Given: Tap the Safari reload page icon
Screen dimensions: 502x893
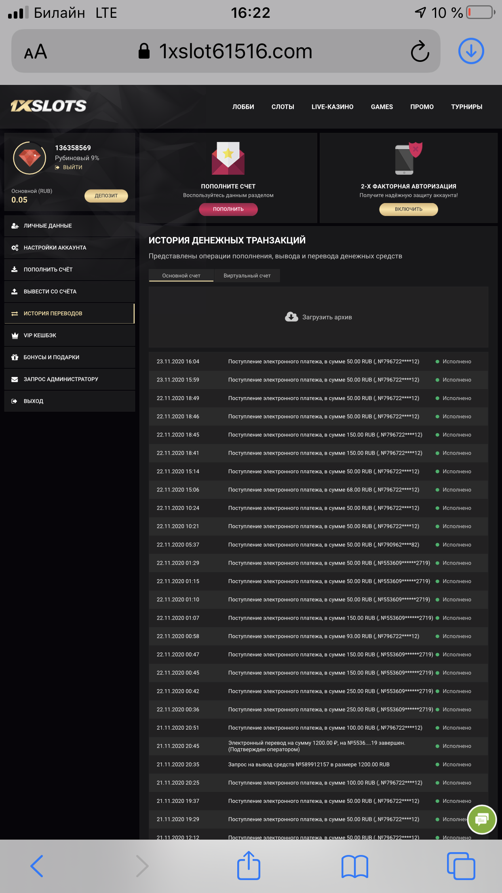Looking at the screenshot, I should (x=420, y=51).
